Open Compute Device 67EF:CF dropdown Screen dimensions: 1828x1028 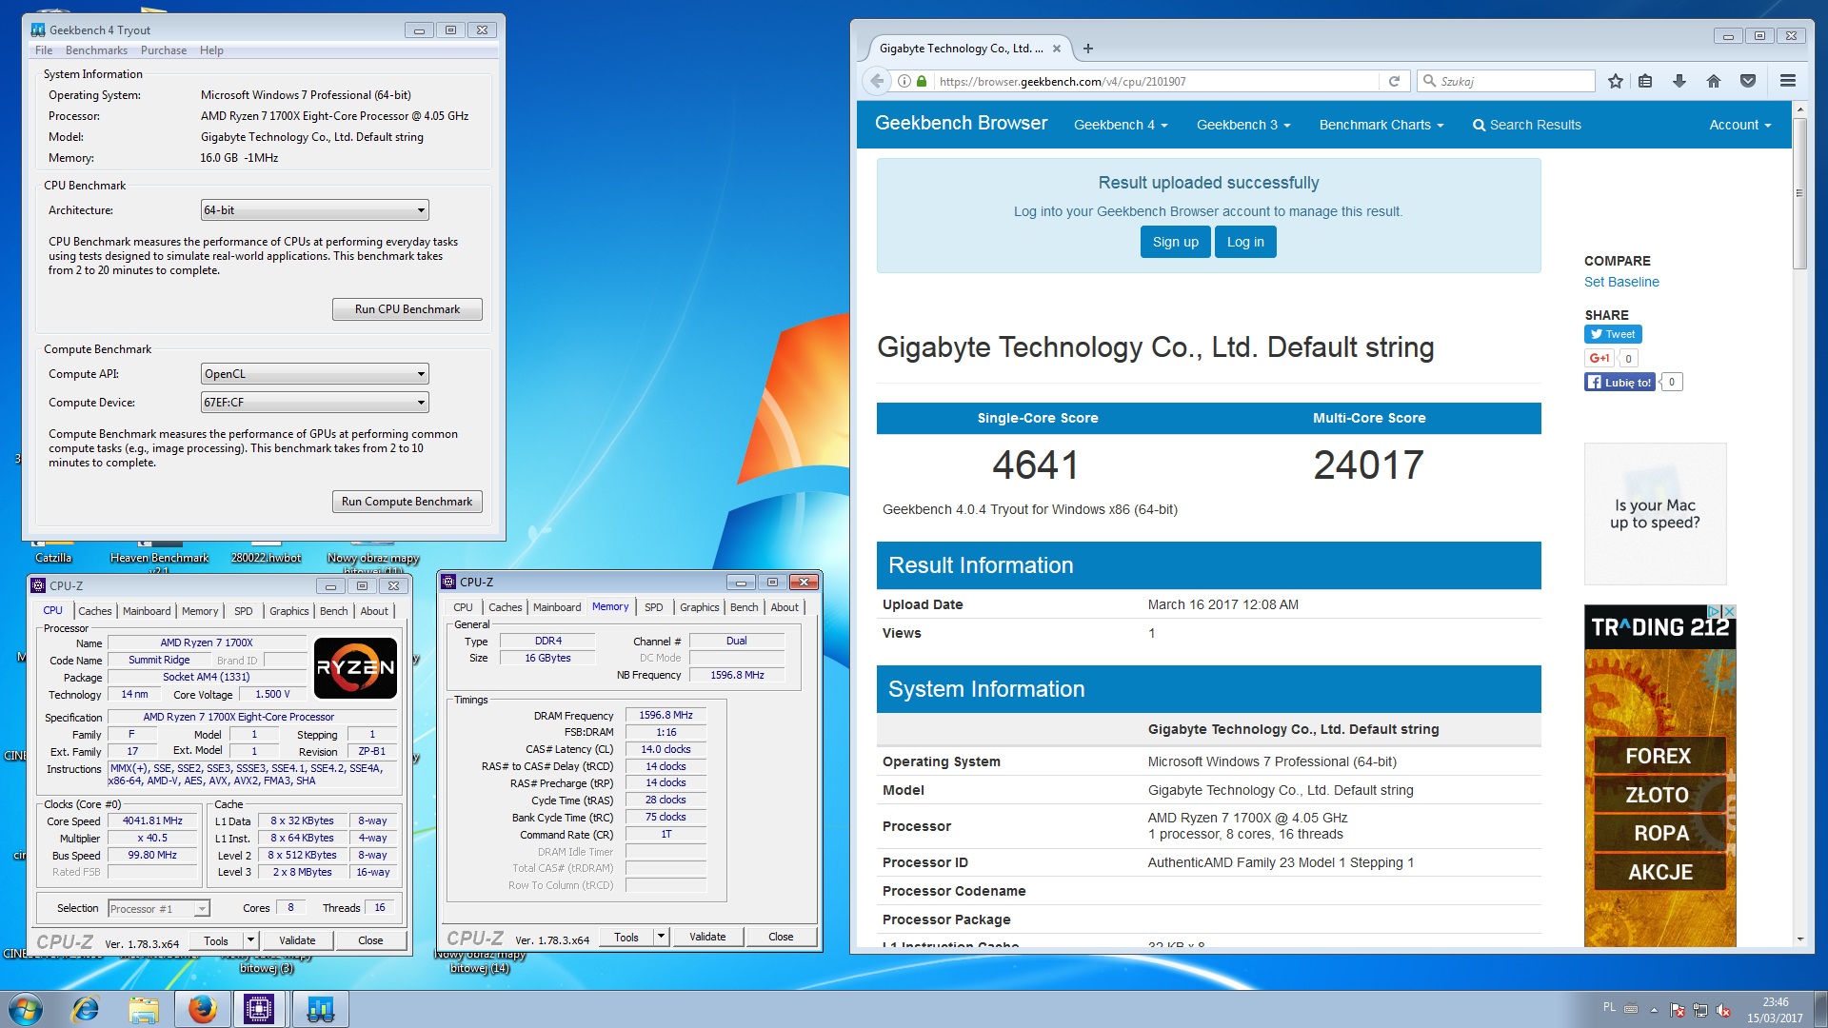(x=314, y=403)
